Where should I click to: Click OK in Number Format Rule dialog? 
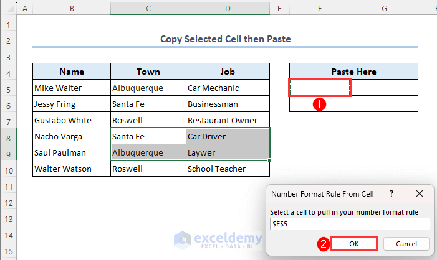click(x=353, y=244)
